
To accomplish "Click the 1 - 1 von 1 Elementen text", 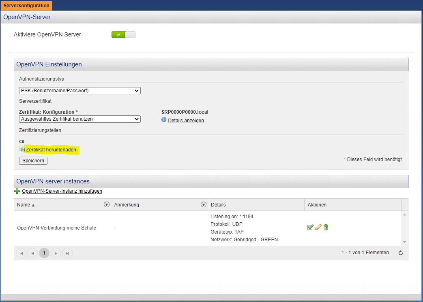I will point(365,253).
